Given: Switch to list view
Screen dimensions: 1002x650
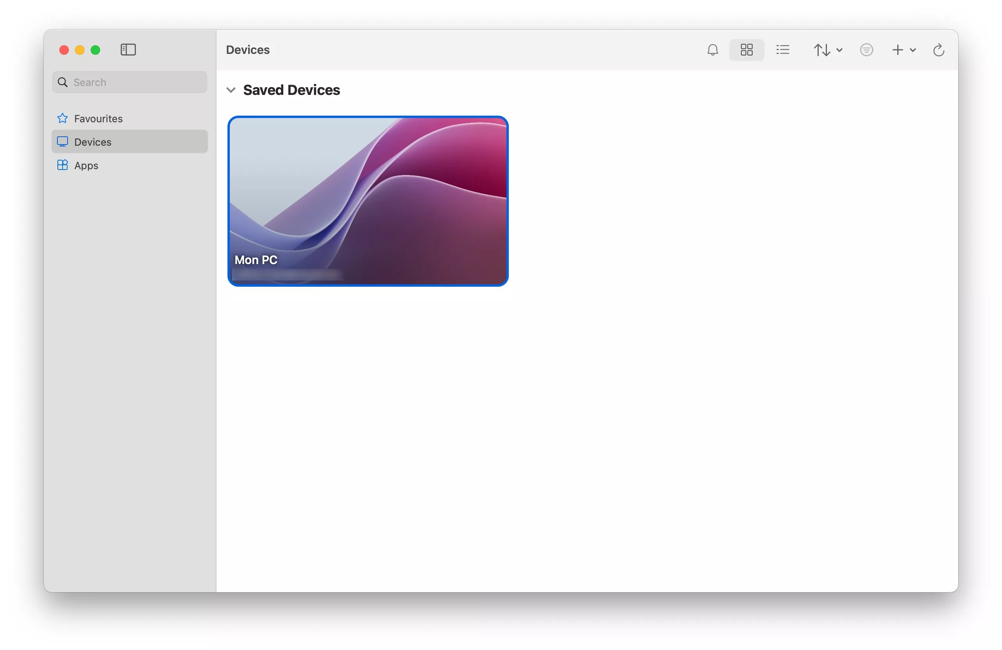Looking at the screenshot, I should click(783, 50).
